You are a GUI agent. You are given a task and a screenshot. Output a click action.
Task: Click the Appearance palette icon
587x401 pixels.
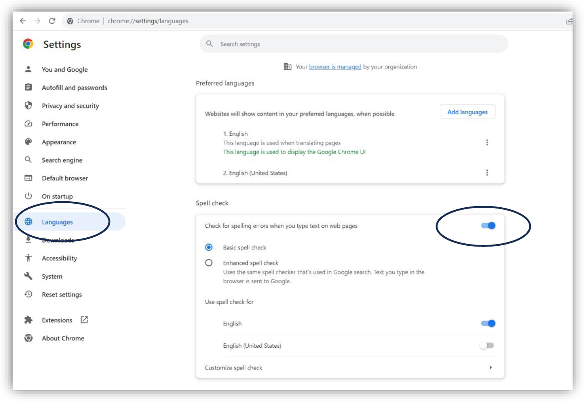click(x=28, y=142)
